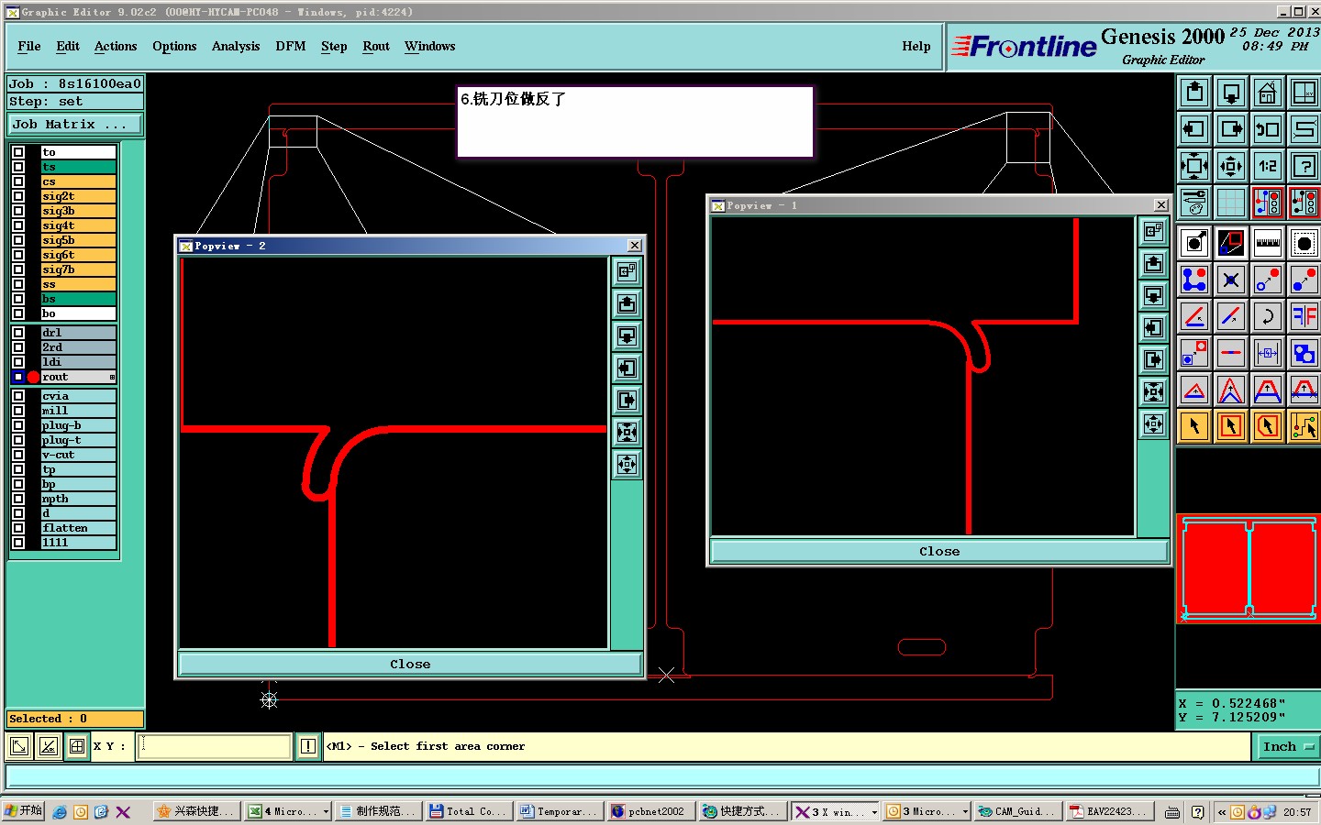
Task: Expand hidden tray icons chevron
Action: [x=1221, y=811]
